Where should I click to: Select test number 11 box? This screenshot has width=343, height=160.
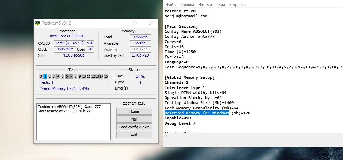[88, 76]
